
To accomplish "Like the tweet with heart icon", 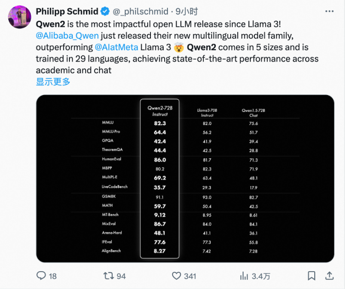I will click(x=176, y=276).
